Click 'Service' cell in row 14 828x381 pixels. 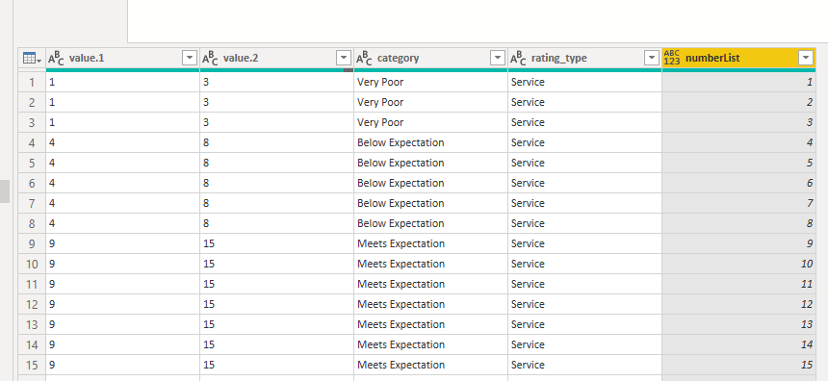tap(584, 344)
